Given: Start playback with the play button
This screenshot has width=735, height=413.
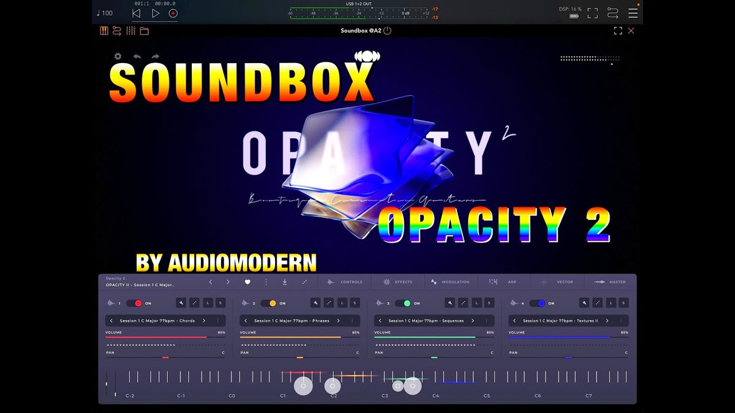Looking at the screenshot, I should [156, 13].
